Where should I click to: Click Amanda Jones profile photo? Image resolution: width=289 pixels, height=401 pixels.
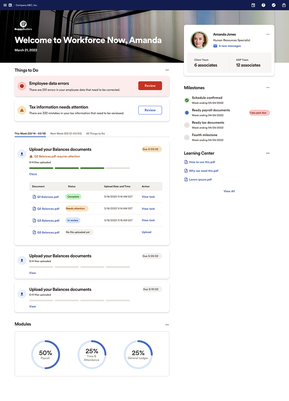point(199,40)
